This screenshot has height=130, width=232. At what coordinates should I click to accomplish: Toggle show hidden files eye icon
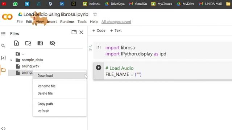click(52, 43)
